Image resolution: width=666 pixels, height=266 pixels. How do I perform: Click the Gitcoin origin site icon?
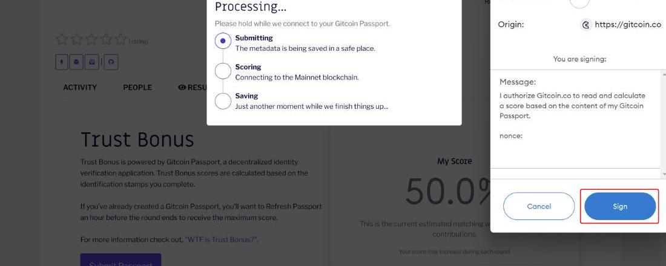[x=585, y=25]
